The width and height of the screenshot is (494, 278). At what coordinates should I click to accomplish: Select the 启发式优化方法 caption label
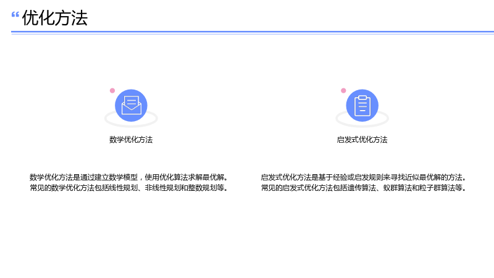coord(362,140)
